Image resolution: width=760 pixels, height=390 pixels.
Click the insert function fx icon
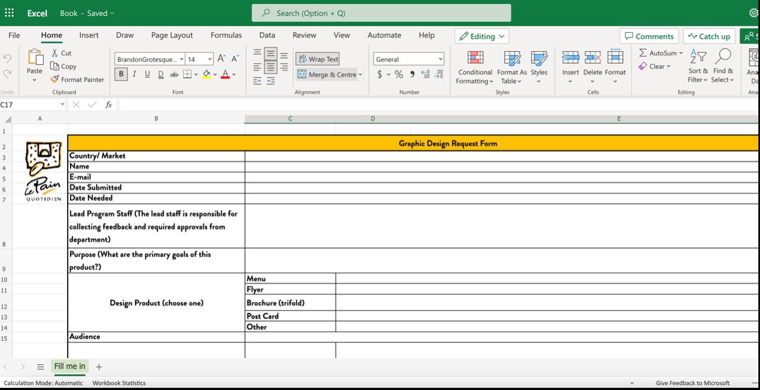pyautogui.click(x=109, y=105)
